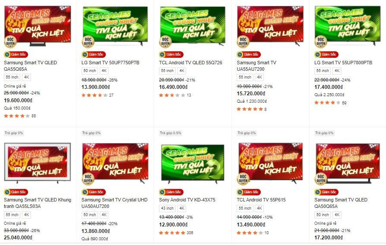Image resolution: width=386 pixels, height=245 pixels.
Task: Click star rating of Sony KD-43X75
Action: point(172,232)
